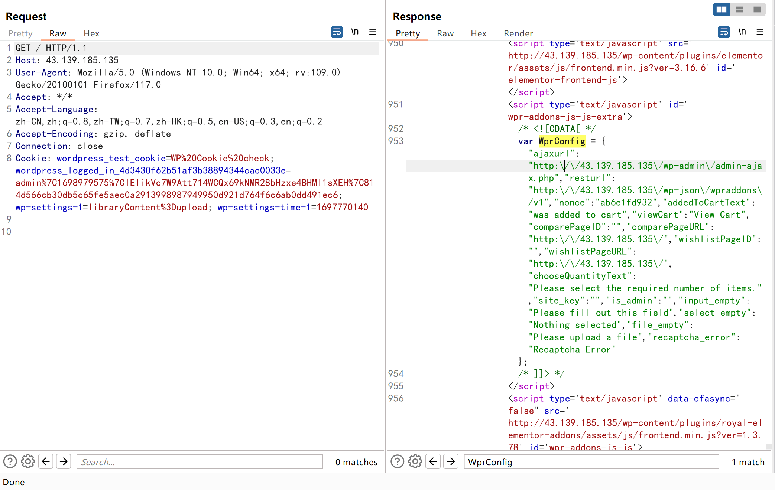Click the wordpress_test_cookie value in request
775x490 pixels.
click(220, 158)
